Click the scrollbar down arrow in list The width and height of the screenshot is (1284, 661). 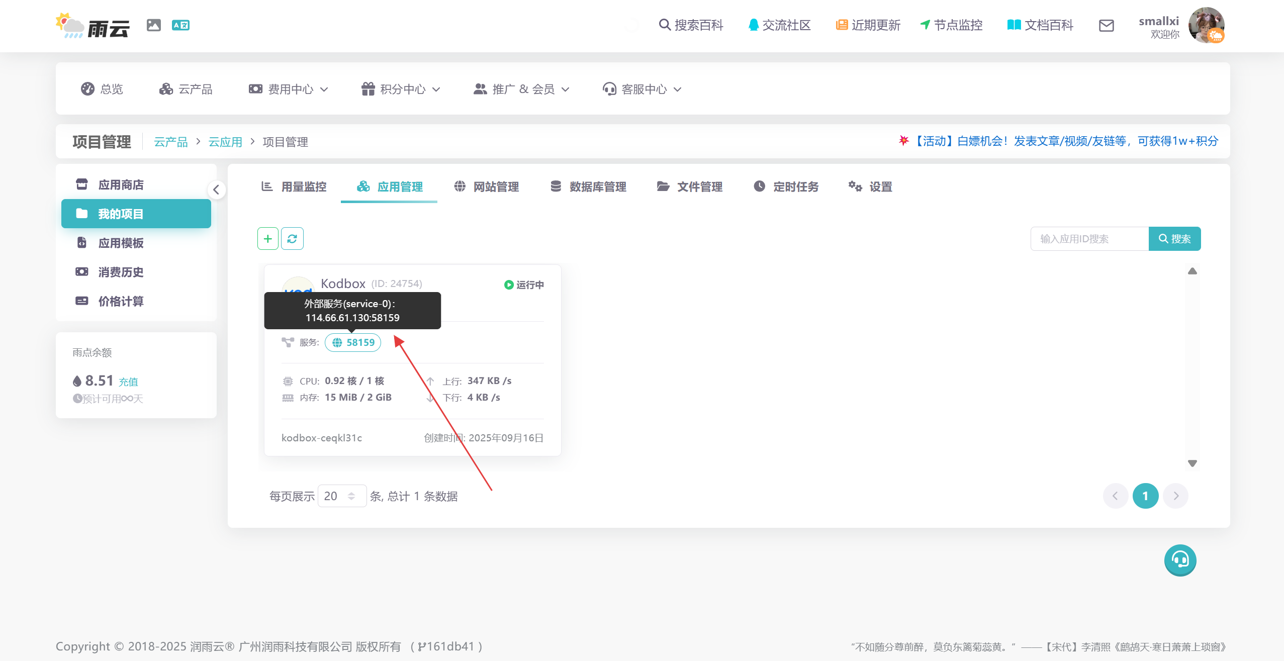(x=1192, y=463)
